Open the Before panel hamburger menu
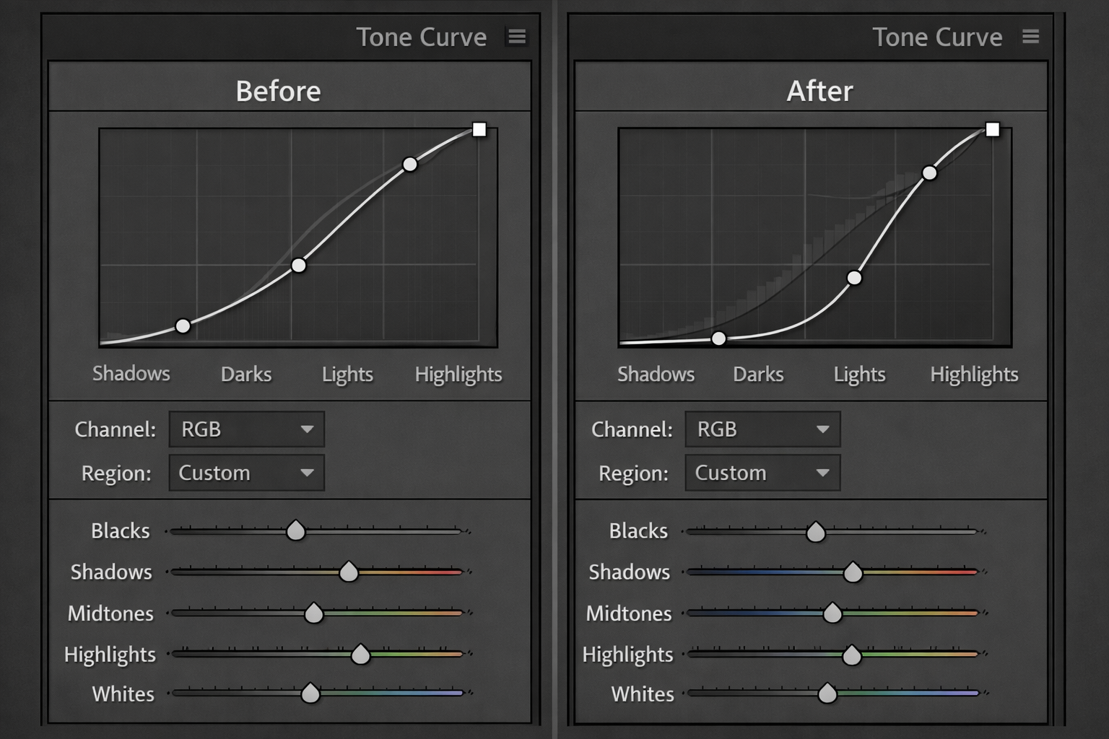Image resolution: width=1109 pixels, height=739 pixels. (517, 37)
